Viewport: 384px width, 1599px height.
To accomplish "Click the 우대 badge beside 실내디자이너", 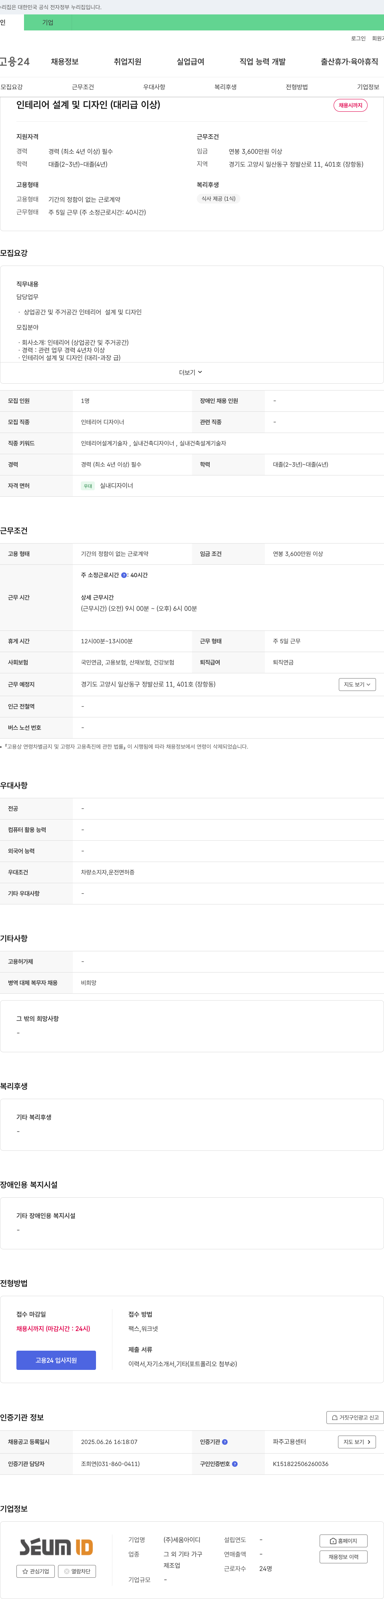I will 88,486.
